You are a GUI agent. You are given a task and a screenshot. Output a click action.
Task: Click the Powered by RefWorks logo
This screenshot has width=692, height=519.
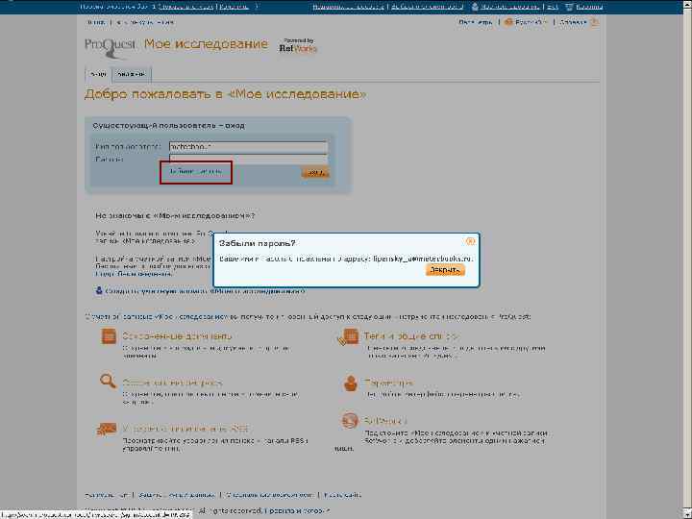298,45
